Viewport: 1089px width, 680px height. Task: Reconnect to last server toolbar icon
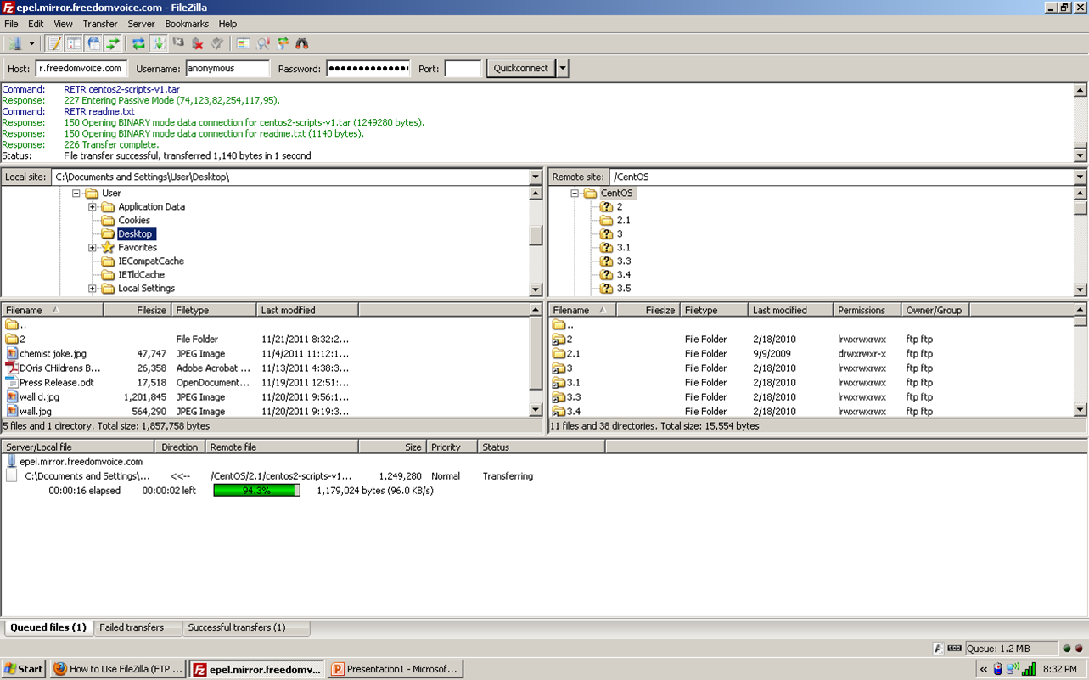click(x=217, y=43)
